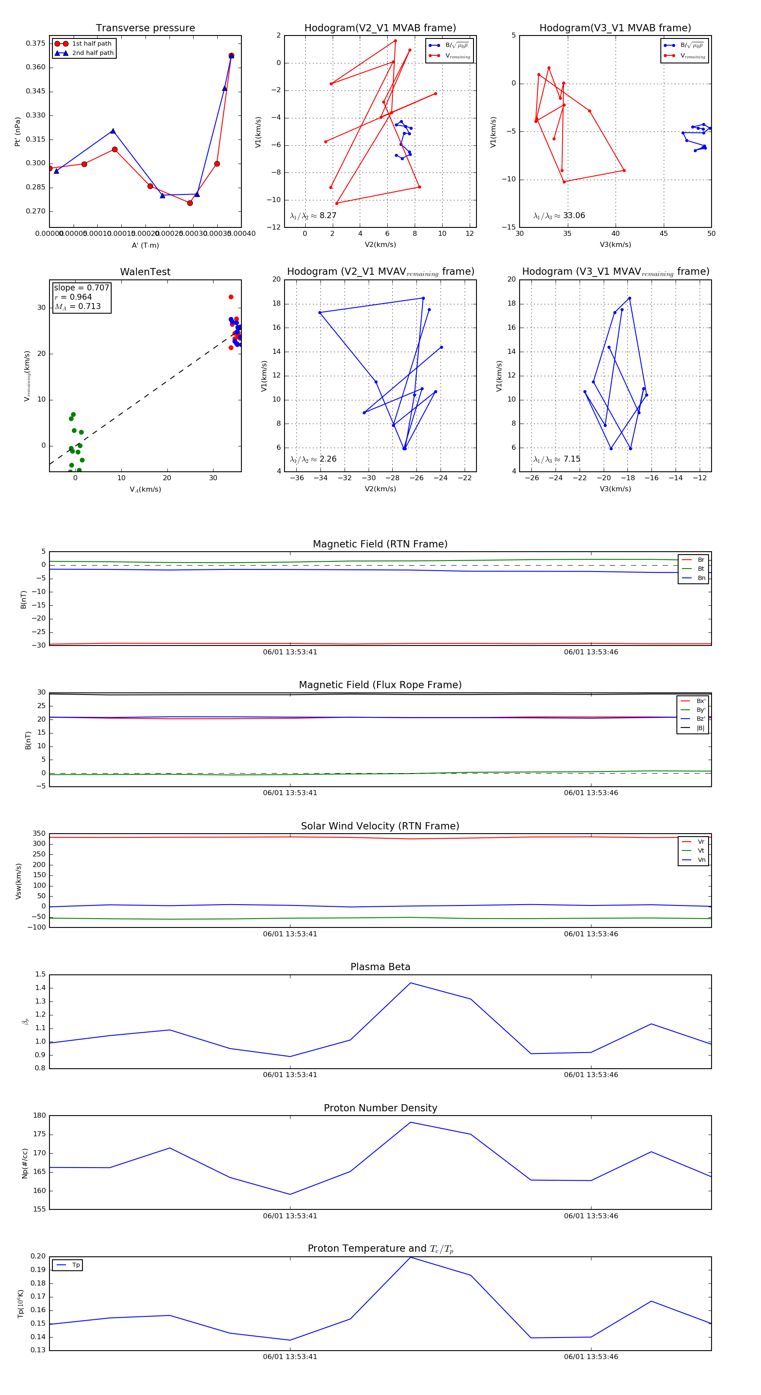Screen dimensions: 761x1395
Task: Select the 'Vt' legend entry
Action: (693, 851)
